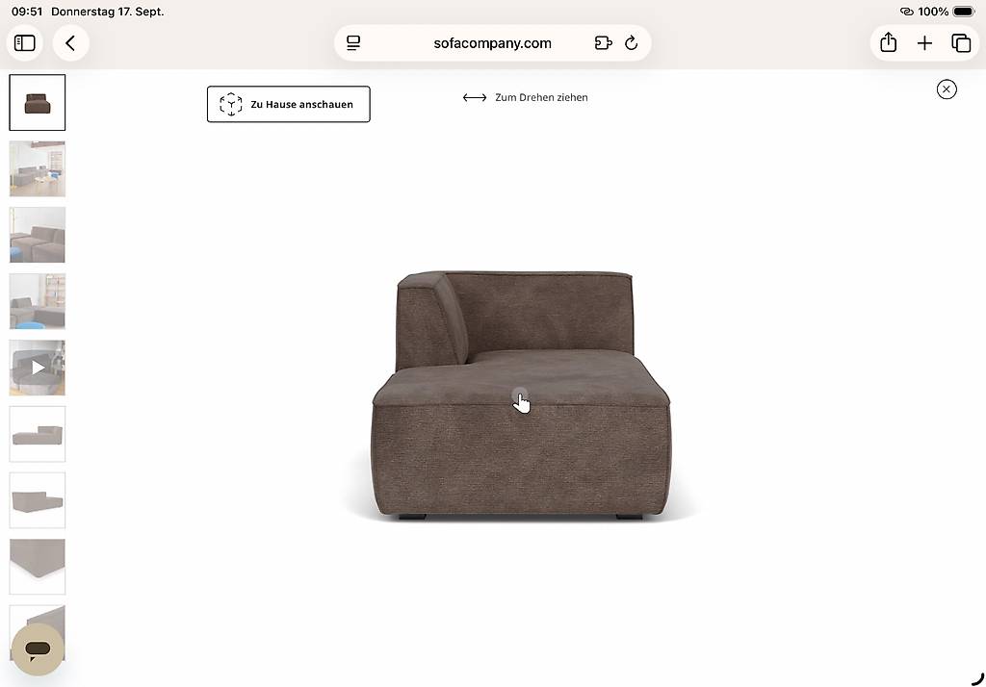986x687 pixels.
Task: Open the page reader menu icon
Action: tap(353, 43)
